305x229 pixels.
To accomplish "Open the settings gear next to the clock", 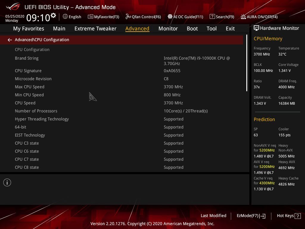I will pos(53,16).
